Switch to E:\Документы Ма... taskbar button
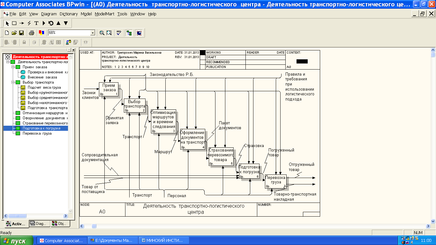 [113, 241]
